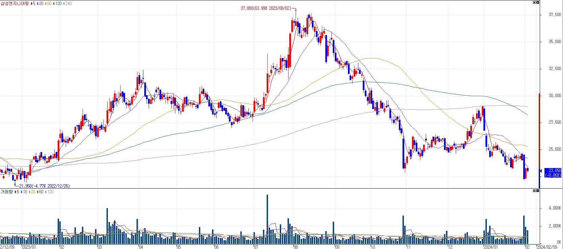Click the 4,000K volume axis label

[555, 208]
